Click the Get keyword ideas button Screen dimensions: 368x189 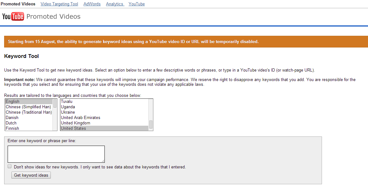pyautogui.click(x=31, y=175)
